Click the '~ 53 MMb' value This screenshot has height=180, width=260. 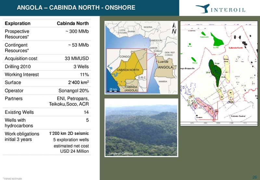pyautogui.click(x=78, y=45)
